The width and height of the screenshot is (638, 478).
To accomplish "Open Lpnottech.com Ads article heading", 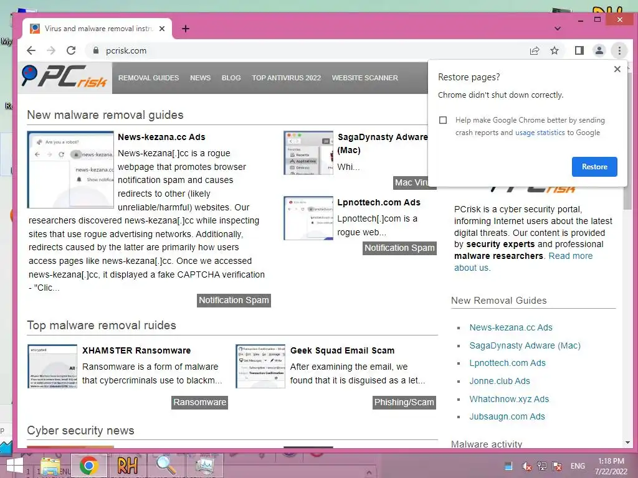I will click(378, 202).
